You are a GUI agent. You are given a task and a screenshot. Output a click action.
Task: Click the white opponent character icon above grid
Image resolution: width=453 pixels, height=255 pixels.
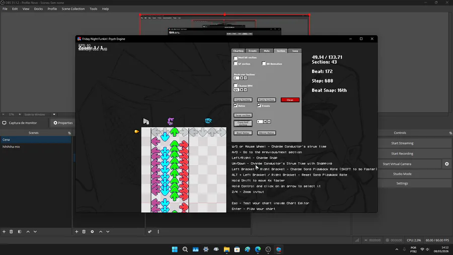(146, 121)
